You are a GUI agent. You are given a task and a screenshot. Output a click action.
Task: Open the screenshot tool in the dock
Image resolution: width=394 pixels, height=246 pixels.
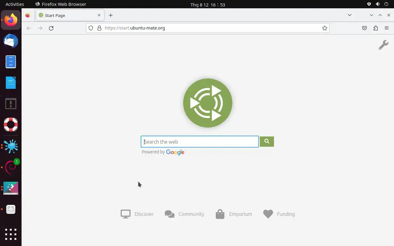(x=11, y=209)
